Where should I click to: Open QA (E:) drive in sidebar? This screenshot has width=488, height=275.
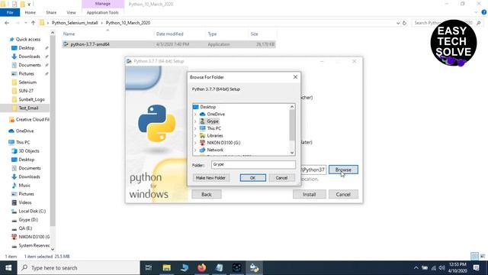tap(25, 228)
